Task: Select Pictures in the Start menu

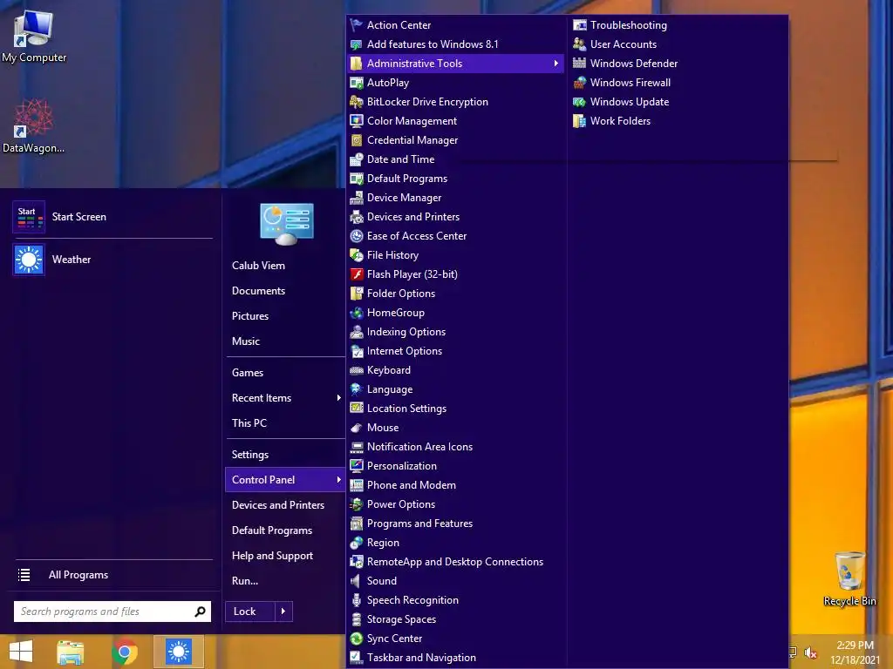Action: point(250,315)
